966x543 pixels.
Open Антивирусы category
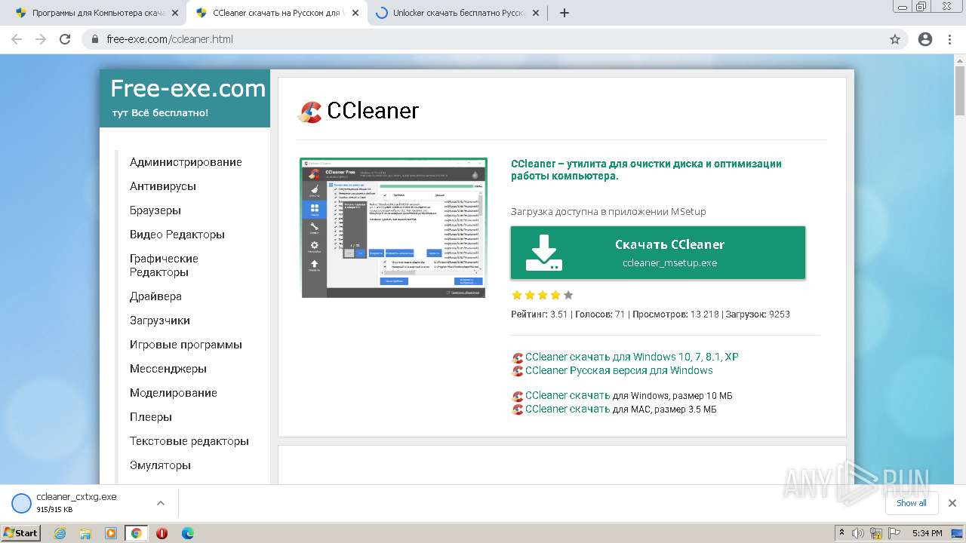pyautogui.click(x=163, y=186)
